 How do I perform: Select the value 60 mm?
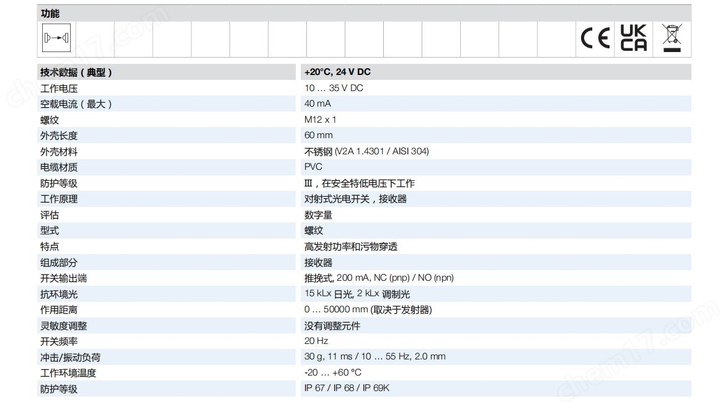coord(319,135)
